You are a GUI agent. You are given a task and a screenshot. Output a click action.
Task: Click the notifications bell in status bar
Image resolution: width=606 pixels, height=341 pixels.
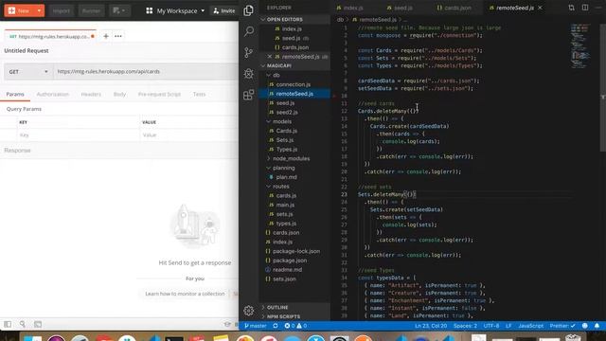coord(597,326)
